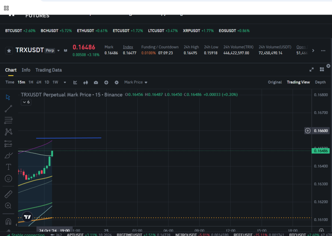
Task: Select the 4H interval
Action: pos(39,82)
